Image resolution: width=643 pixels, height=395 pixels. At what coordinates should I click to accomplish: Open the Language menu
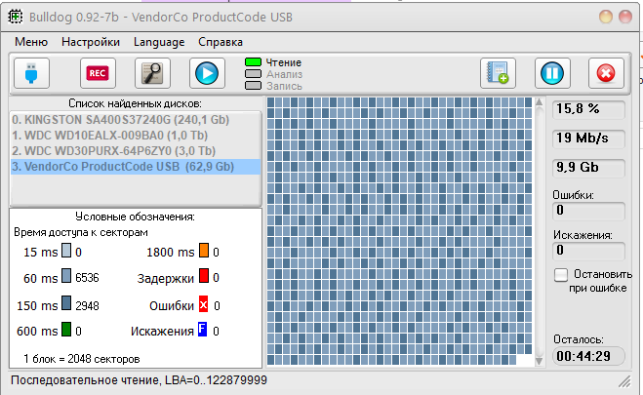tap(159, 42)
